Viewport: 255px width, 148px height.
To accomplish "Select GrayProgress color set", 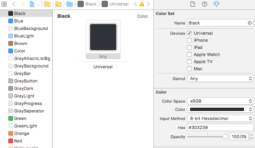I will point(26,103).
